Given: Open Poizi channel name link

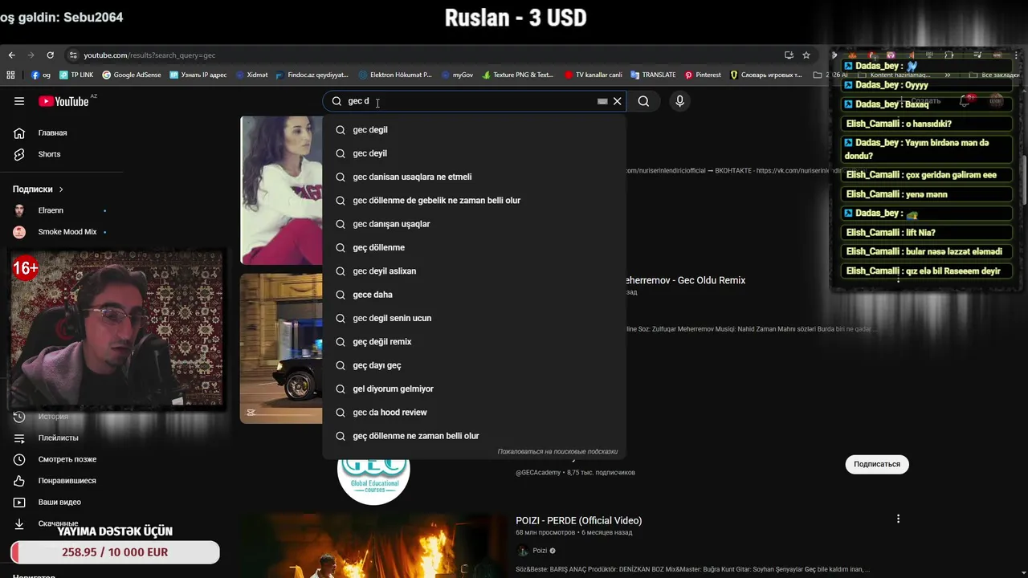Looking at the screenshot, I should pos(540,551).
